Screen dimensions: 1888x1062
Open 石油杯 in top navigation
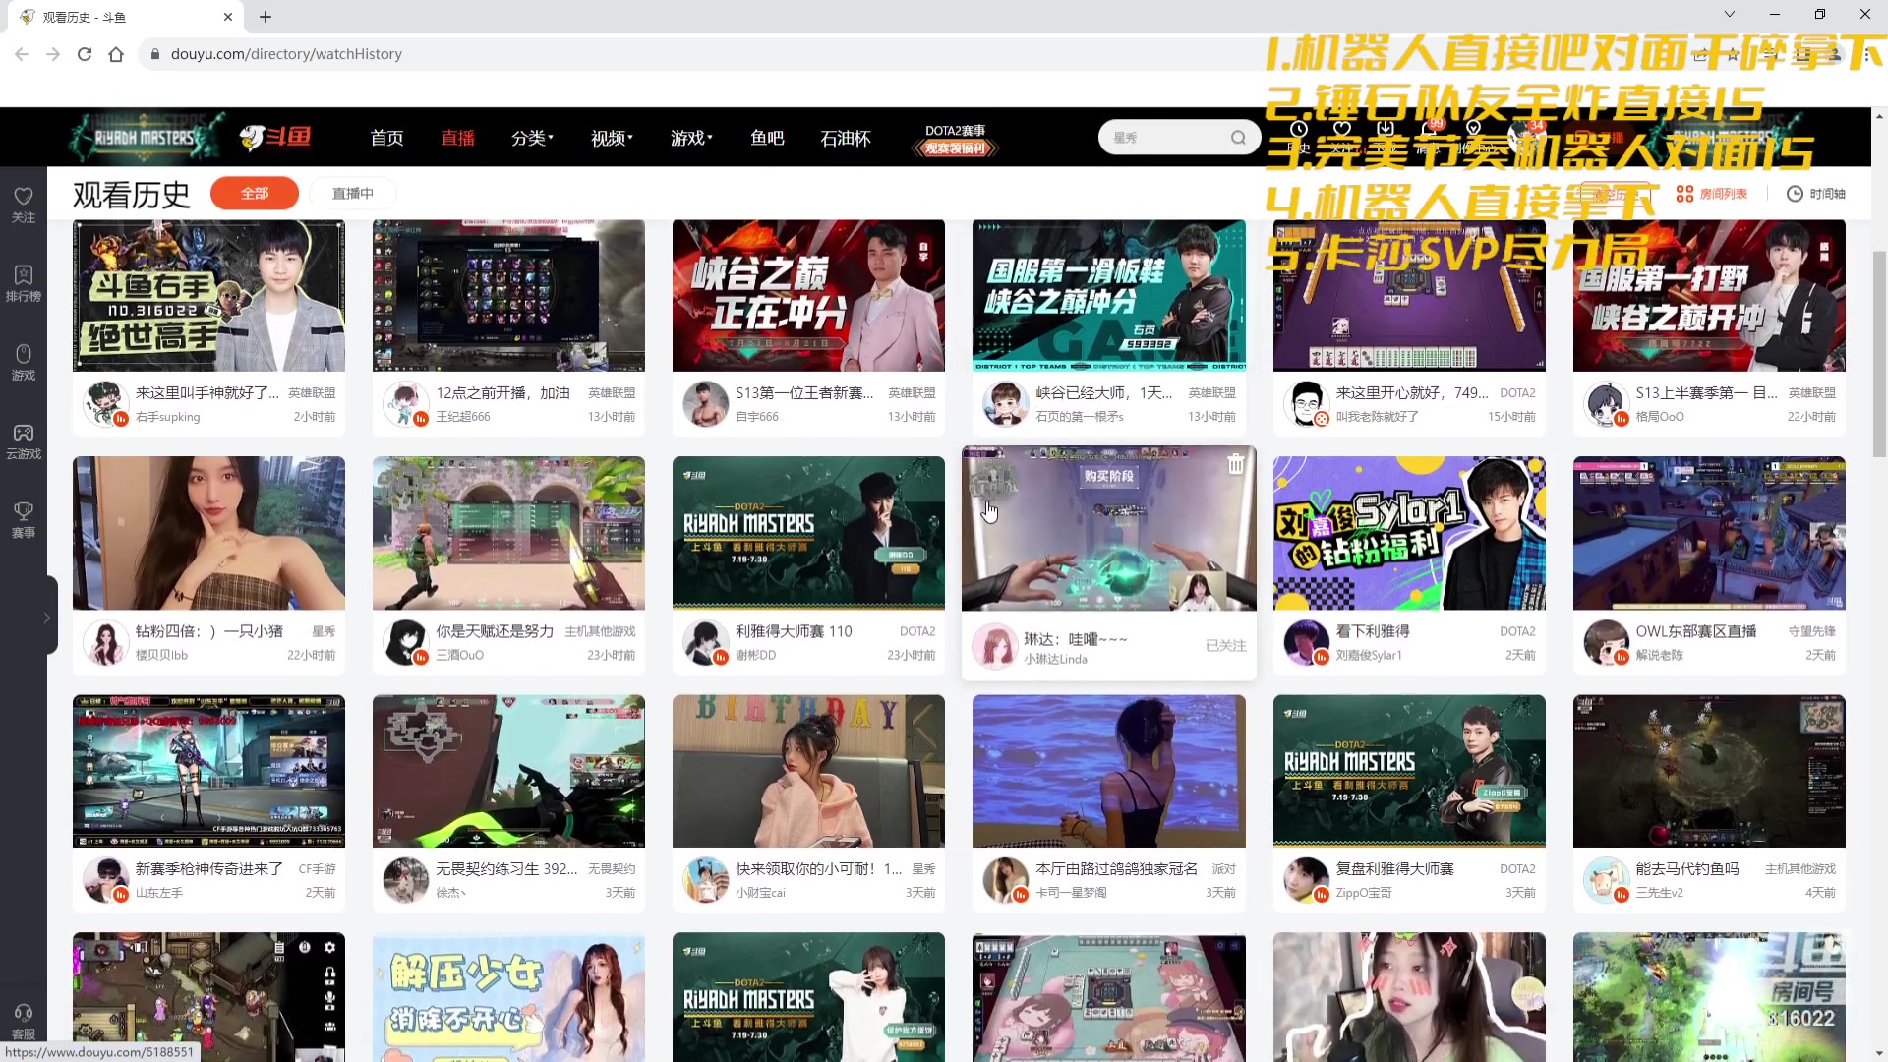tap(846, 138)
